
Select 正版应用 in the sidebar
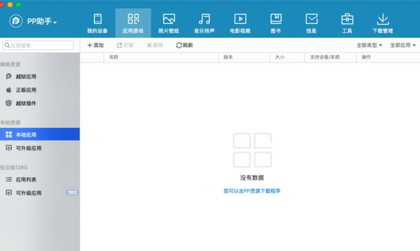point(40,90)
